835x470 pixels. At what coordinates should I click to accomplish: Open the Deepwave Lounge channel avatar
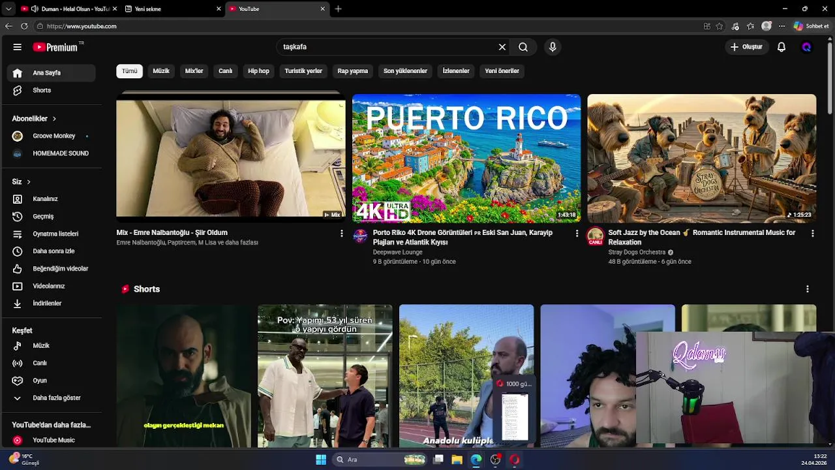pos(360,236)
